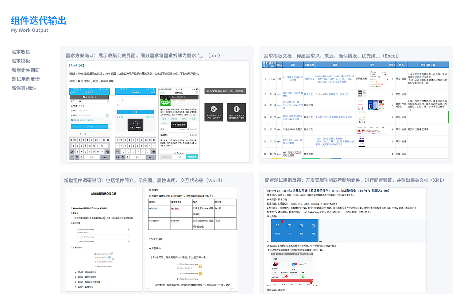This screenshot has height=303, width=467.
Task: Select 新增组件调研 in the left navigation
Action: [x=26, y=70]
